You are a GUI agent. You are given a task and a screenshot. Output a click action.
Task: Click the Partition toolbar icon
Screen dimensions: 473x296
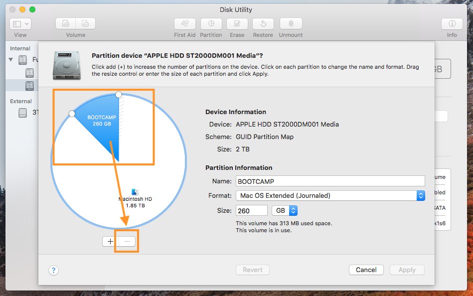tap(211, 24)
